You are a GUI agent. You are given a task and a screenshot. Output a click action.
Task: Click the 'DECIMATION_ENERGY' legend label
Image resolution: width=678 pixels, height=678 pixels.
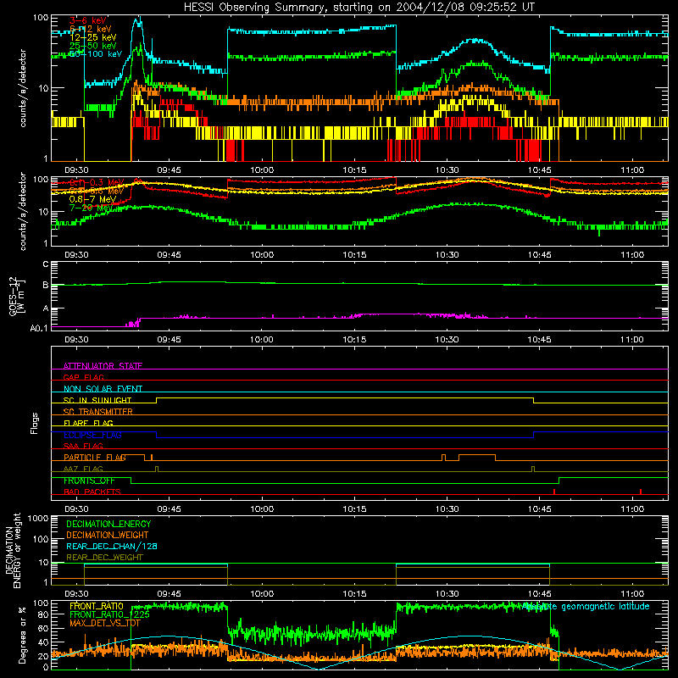108,524
